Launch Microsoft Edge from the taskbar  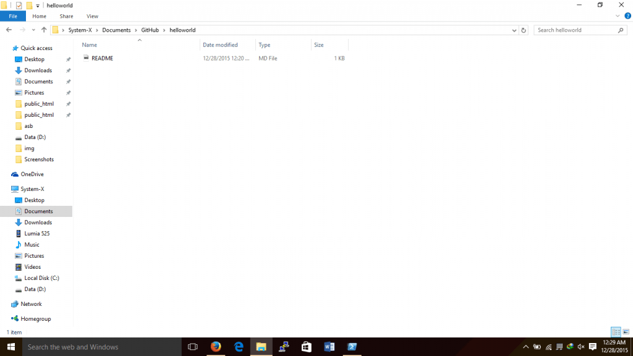tap(239, 347)
